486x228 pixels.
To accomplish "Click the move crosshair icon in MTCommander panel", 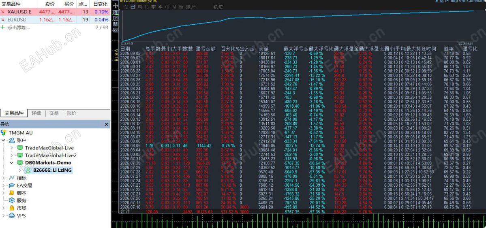I will point(116,6).
